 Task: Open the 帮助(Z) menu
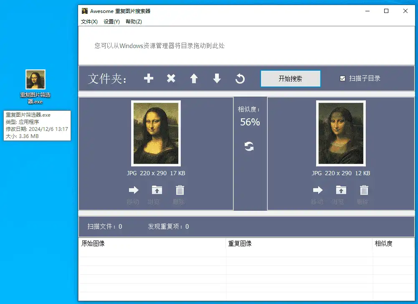(x=134, y=22)
